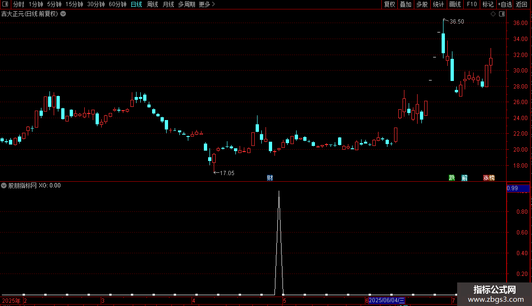This screenshot has height=306, width=532.
Task: Click the month 3 marker on time axis
Action: (x=103, y=300)
